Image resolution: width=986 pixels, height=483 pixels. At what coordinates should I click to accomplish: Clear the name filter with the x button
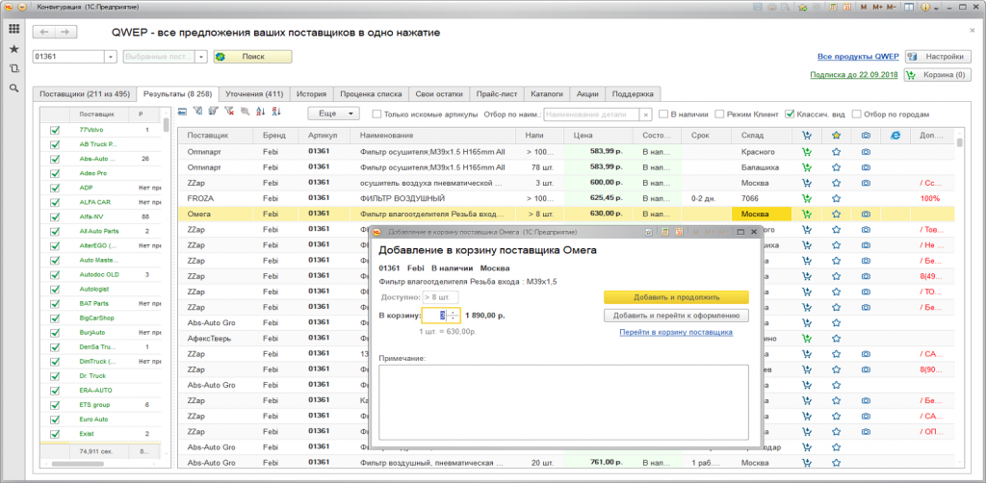coord(646,114)
